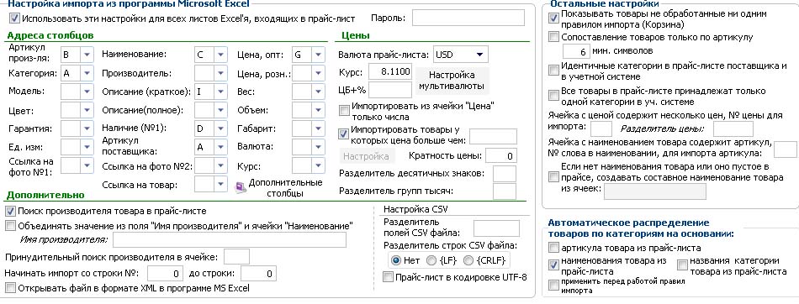
Task: Toggle Поиск производителя товара в прайс-листе
Action: (10, 211)
